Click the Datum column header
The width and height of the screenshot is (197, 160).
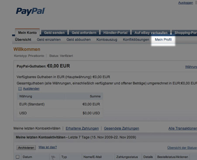27,157
